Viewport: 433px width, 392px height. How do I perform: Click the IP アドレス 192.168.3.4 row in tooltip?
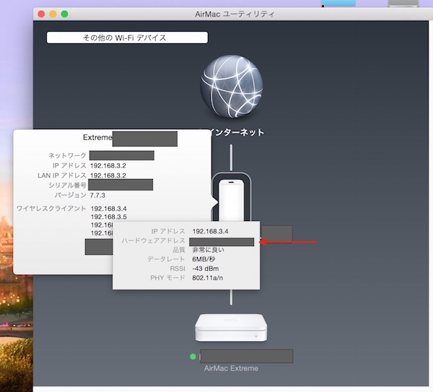click(188, 231)
